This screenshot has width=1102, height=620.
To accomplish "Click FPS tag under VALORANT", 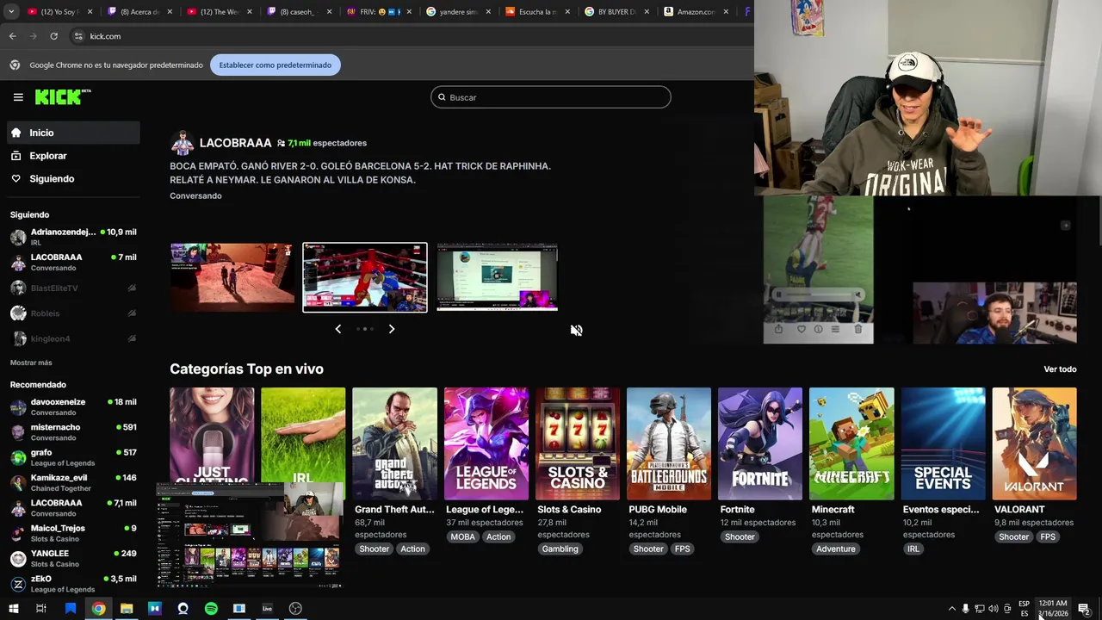I will click(1048, 536).
